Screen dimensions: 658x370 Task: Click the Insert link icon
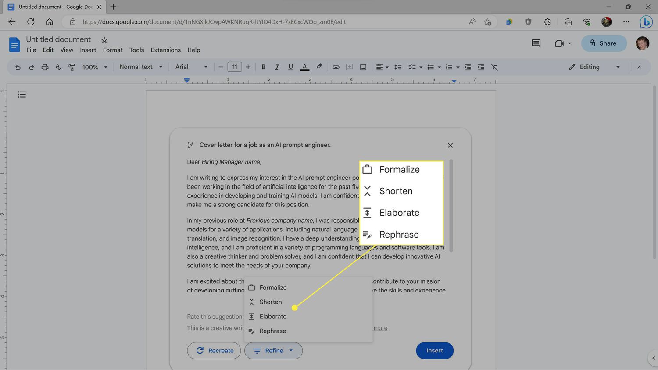coord(336,67)
